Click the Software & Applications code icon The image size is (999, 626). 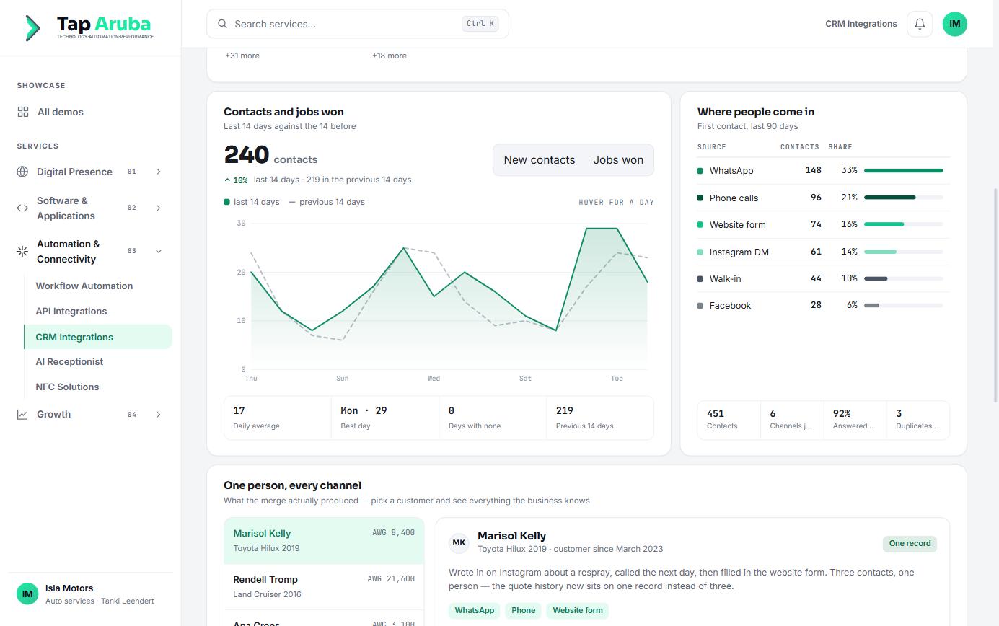(x=22, y=208)
